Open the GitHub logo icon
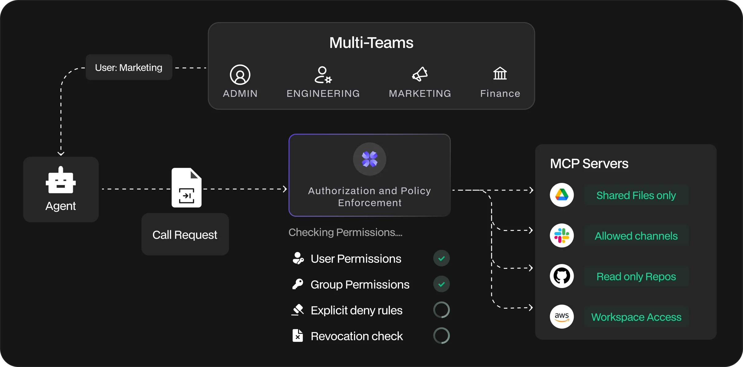Viewport: 743px width, 367px height. [x=562, y=276]
